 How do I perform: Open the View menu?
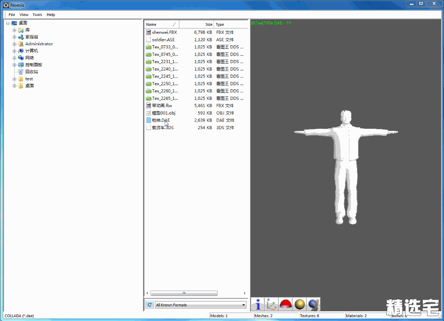[24, 15]
